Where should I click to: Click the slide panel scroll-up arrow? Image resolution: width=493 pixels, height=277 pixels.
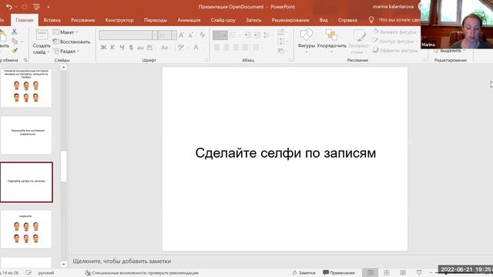pos(63,68)
